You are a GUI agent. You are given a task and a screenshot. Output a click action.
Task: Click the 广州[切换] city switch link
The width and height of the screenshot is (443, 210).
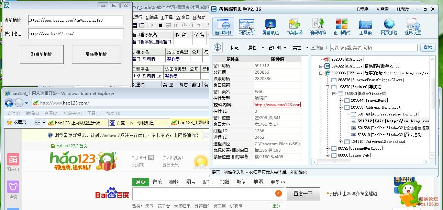pos(173,158)
